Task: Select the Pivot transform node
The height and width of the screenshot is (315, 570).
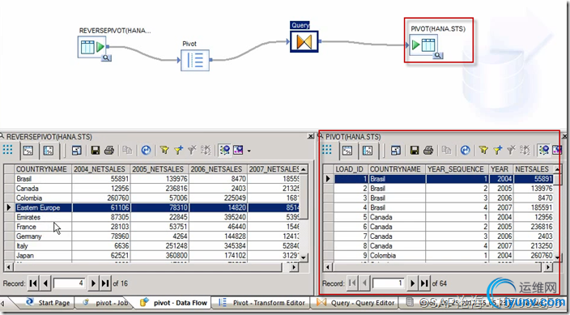Action: [x=195, y=61]
